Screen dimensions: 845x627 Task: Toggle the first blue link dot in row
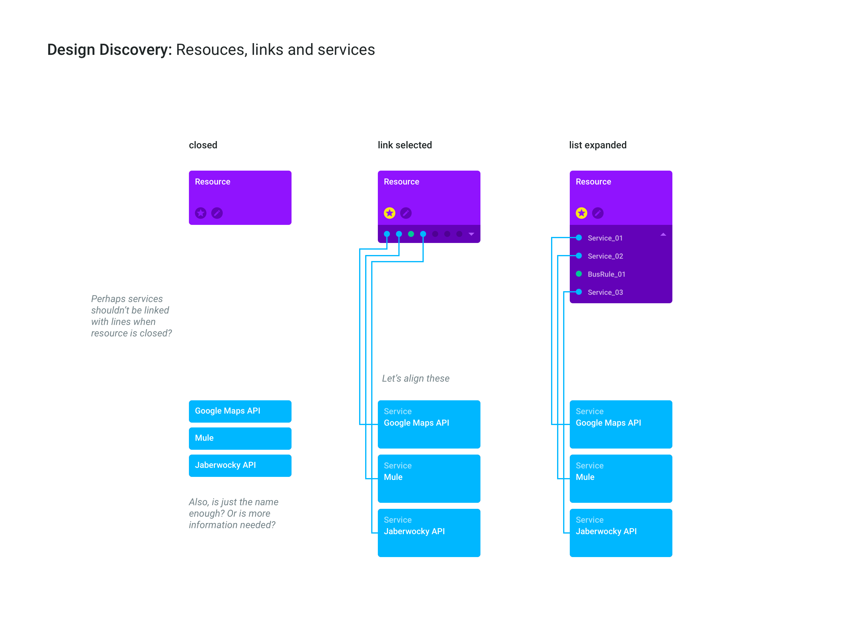pos(387,234)
